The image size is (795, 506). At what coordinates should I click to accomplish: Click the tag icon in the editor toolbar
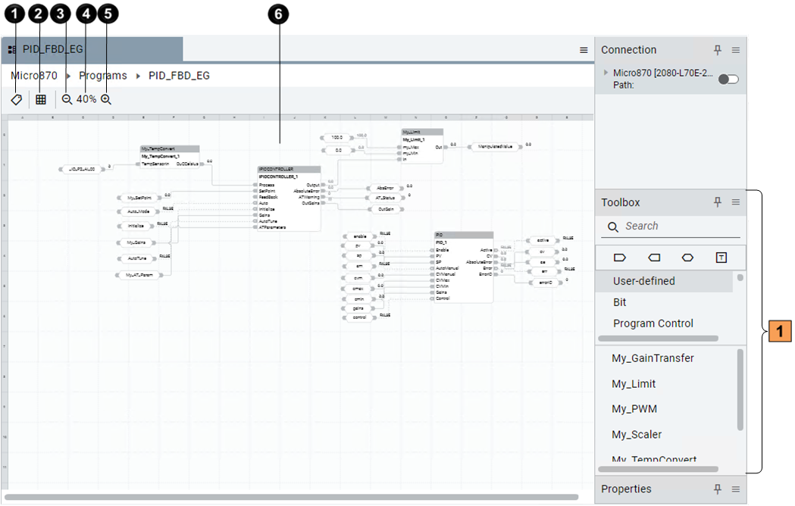point(16,99)
